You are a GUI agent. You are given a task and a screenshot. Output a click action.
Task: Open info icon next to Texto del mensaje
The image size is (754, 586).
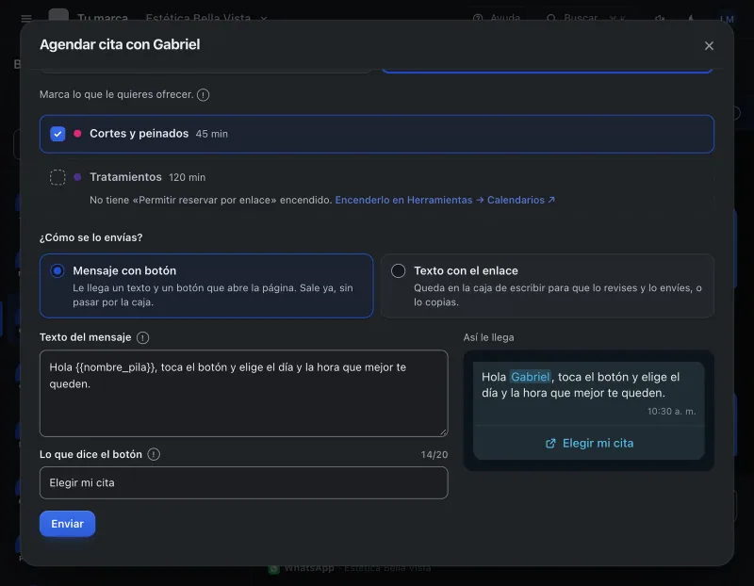click(143, 337)
